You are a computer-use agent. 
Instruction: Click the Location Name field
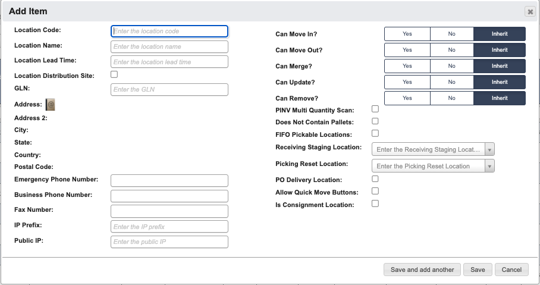tap(169, 46)
